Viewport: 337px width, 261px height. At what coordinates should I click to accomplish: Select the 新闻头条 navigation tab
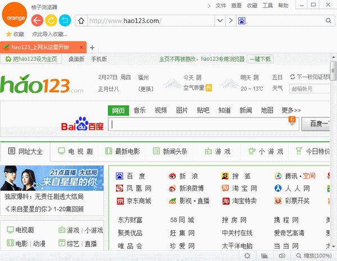click(170, 151)
